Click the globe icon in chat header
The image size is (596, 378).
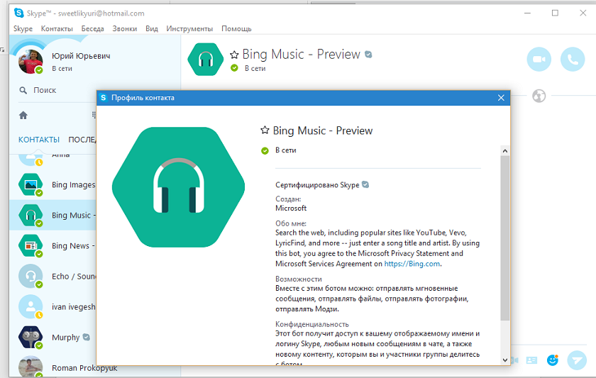click(539, 96)
